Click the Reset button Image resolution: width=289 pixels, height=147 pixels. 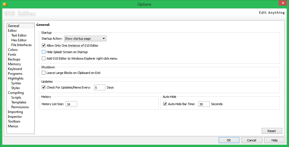[272, 131]
